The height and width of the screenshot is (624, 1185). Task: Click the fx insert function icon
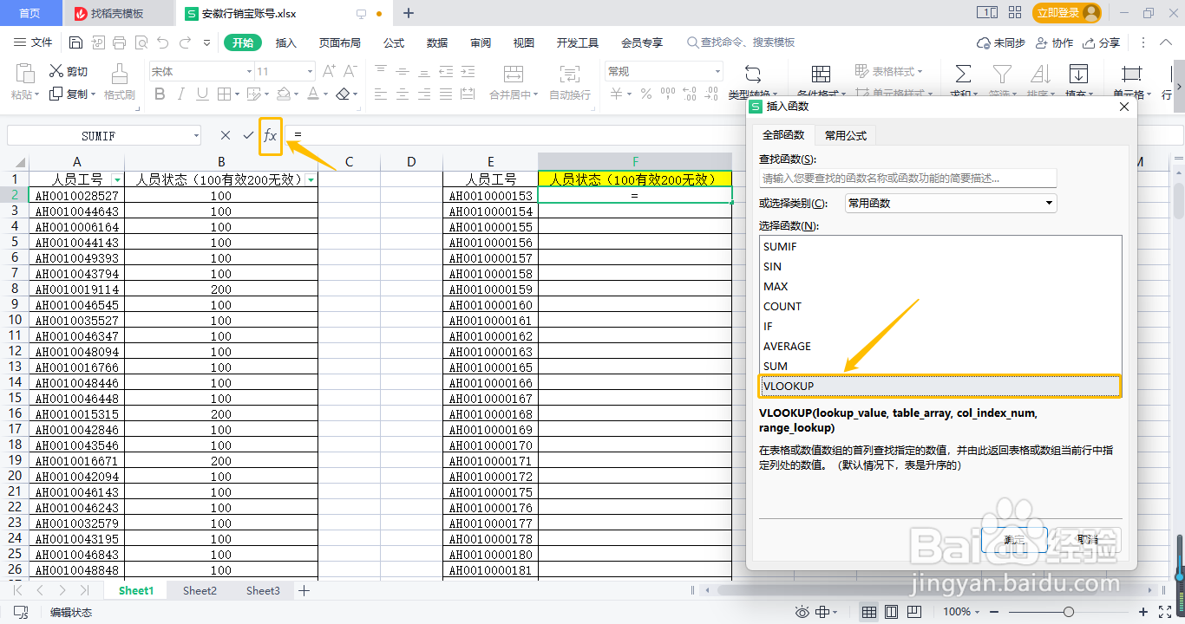click(271, 135)
